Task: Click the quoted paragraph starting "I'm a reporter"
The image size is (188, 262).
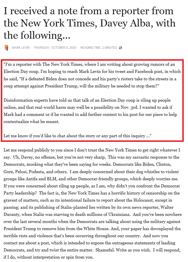Action: (92, 75)
